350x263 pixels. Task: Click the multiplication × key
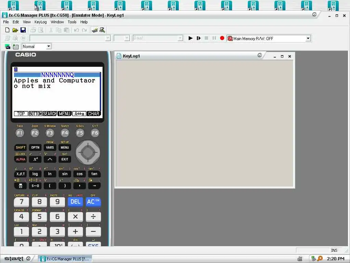[x=76, y=216]
